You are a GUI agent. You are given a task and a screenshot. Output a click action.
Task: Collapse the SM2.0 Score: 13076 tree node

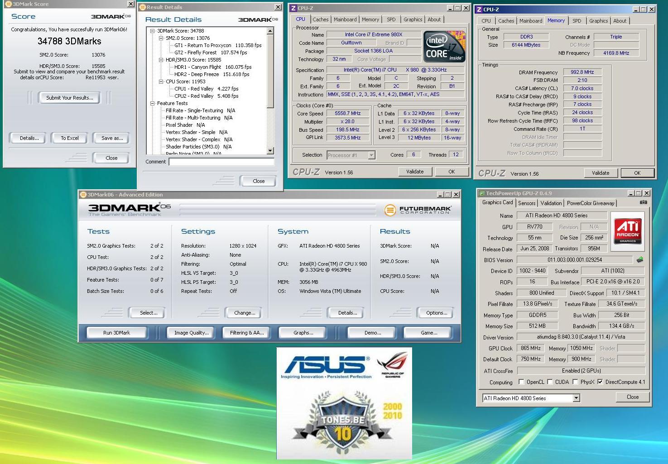pyautogui.click(x=161, y=38)
